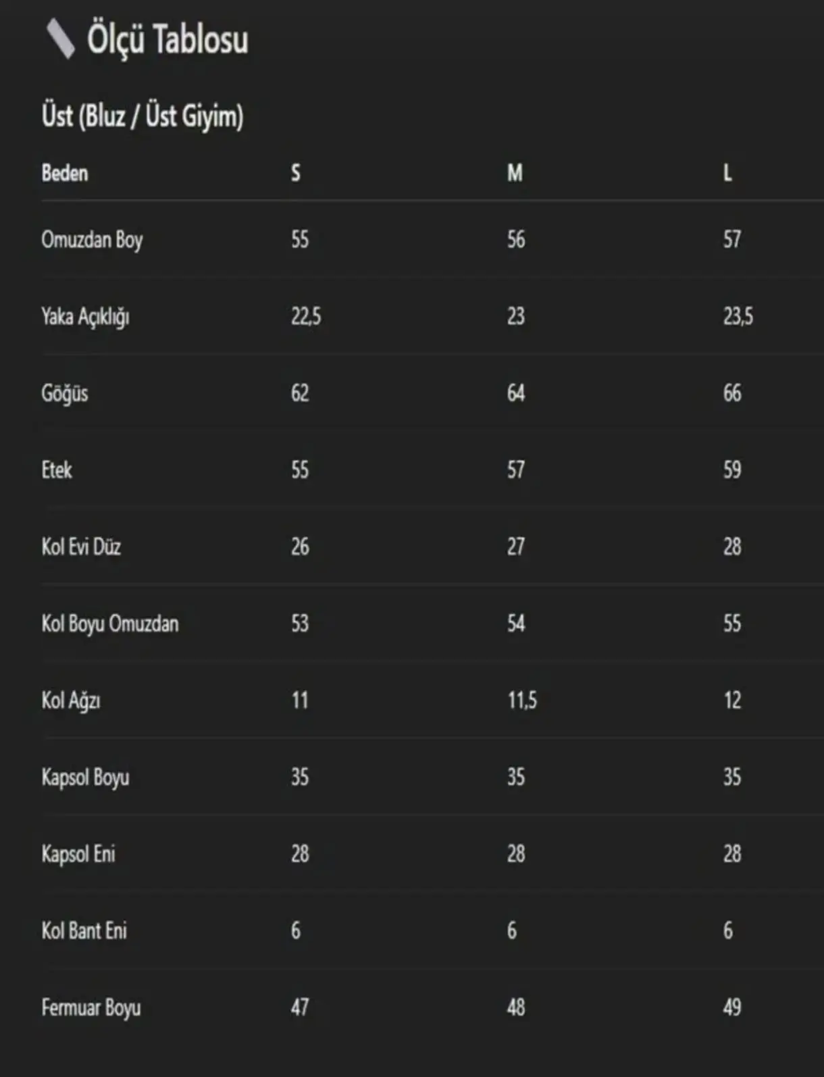
Task: Click the Yaka Açıklığı row label
Action: (x=85, y=317)
